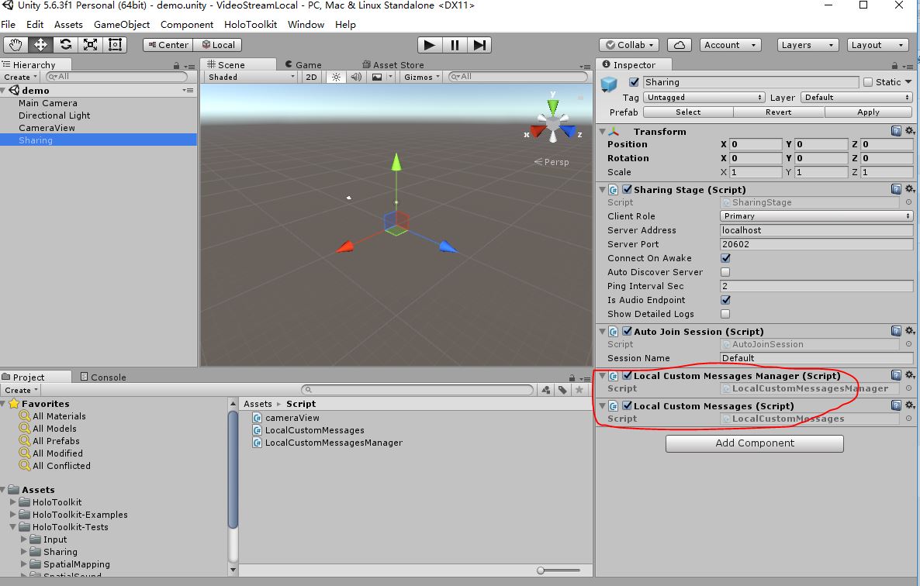
Task: Toggle the 2D view button
Action: click(x=311, y=77)
